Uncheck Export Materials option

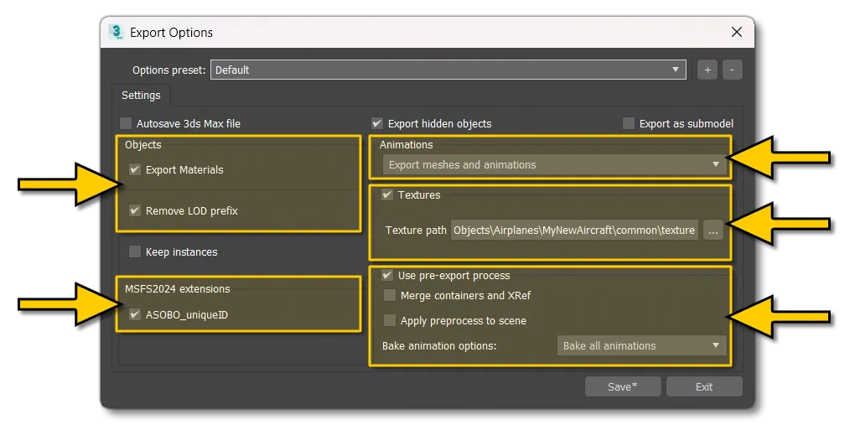pos(135,169)
